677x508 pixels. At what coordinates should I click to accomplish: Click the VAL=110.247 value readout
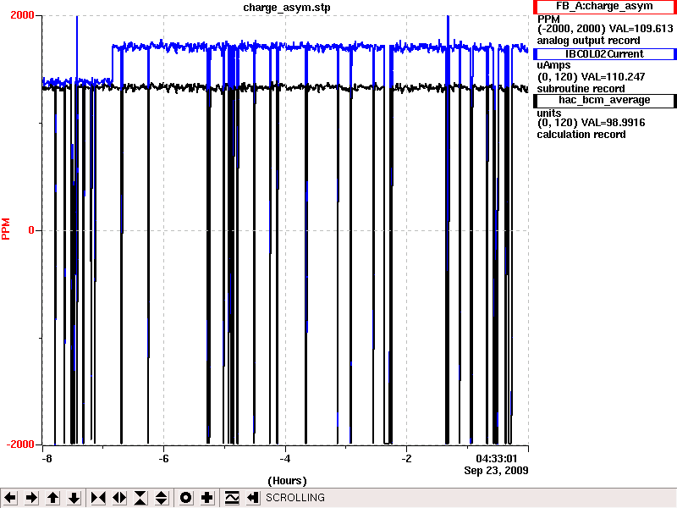tap(613, 77)
